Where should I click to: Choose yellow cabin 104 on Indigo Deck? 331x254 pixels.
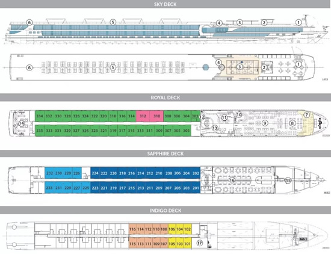(180, 229)
